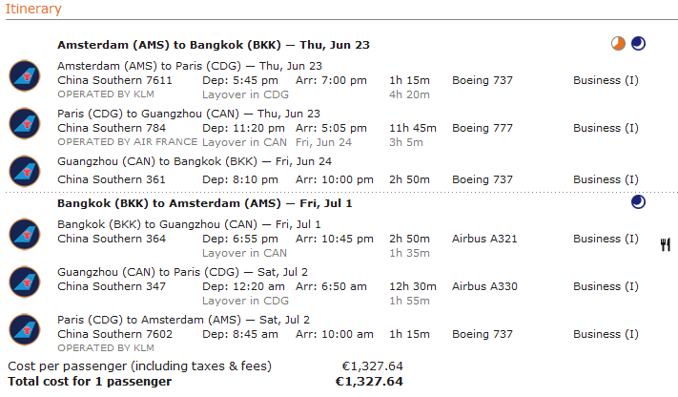Click the Itinerary section title

(x=34, y=10)
